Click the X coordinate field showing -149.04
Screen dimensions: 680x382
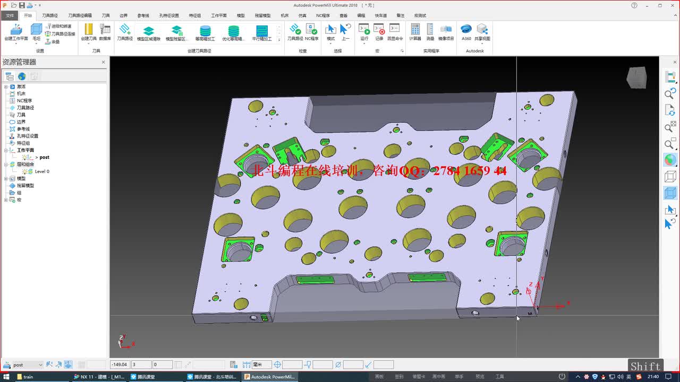pyautogui.click(x=120, y=365)
